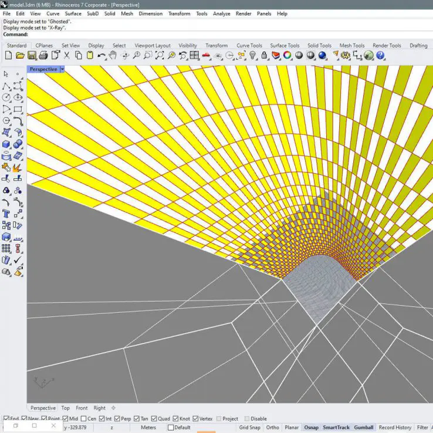This screenshot has height=433, width=433.
Task: Enable the Cen object snap checkbox
Action: [x=84, y=419]
